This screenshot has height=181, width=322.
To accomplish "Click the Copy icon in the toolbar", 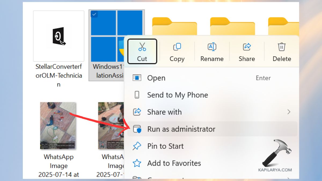I will pyautogui.click(x=177, y=47).
